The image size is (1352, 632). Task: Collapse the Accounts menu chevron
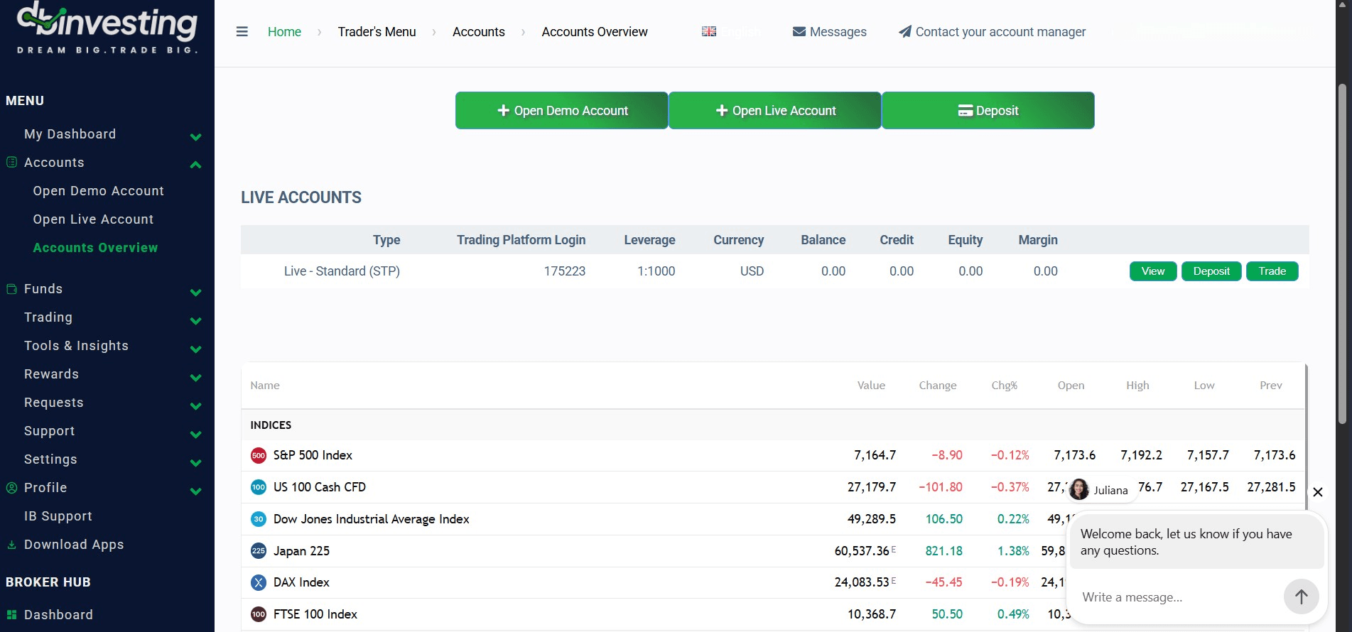point(196,165)
